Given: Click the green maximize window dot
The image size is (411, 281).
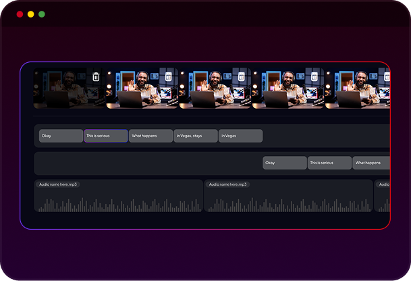Looking at the screenshot, I should (x=42, y=14).
